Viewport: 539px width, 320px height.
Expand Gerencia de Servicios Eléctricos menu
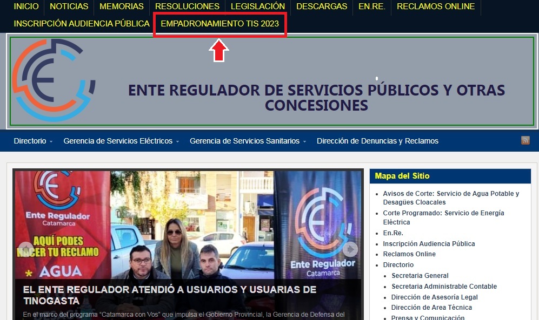[121, 141]
